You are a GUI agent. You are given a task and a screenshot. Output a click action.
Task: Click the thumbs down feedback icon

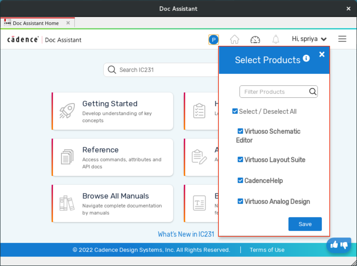point(344,245)
